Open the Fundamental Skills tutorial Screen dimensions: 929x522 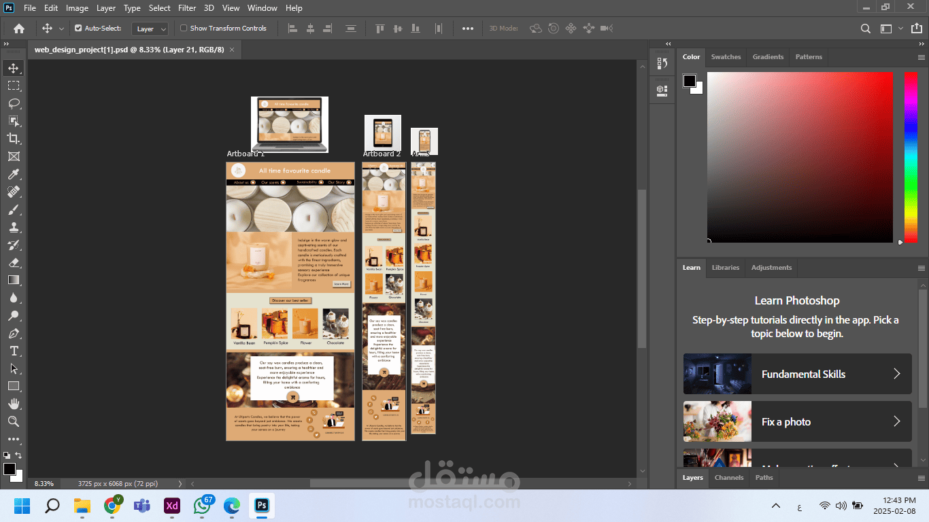coord(797,374)
